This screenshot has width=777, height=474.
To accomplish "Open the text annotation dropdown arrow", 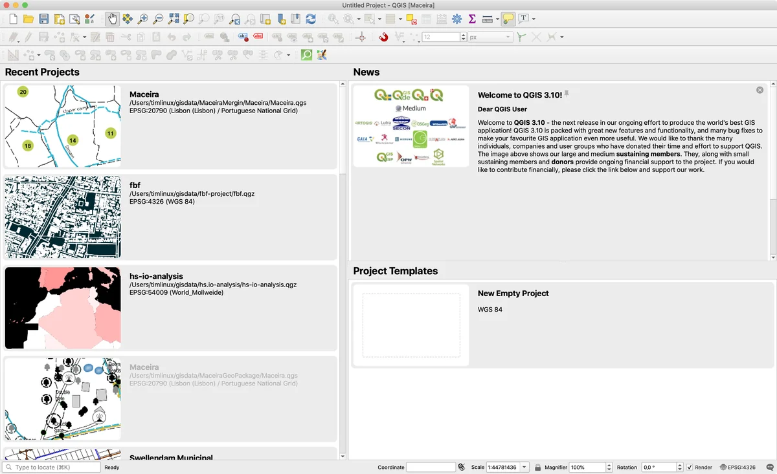I will click(x=534, y=19).
